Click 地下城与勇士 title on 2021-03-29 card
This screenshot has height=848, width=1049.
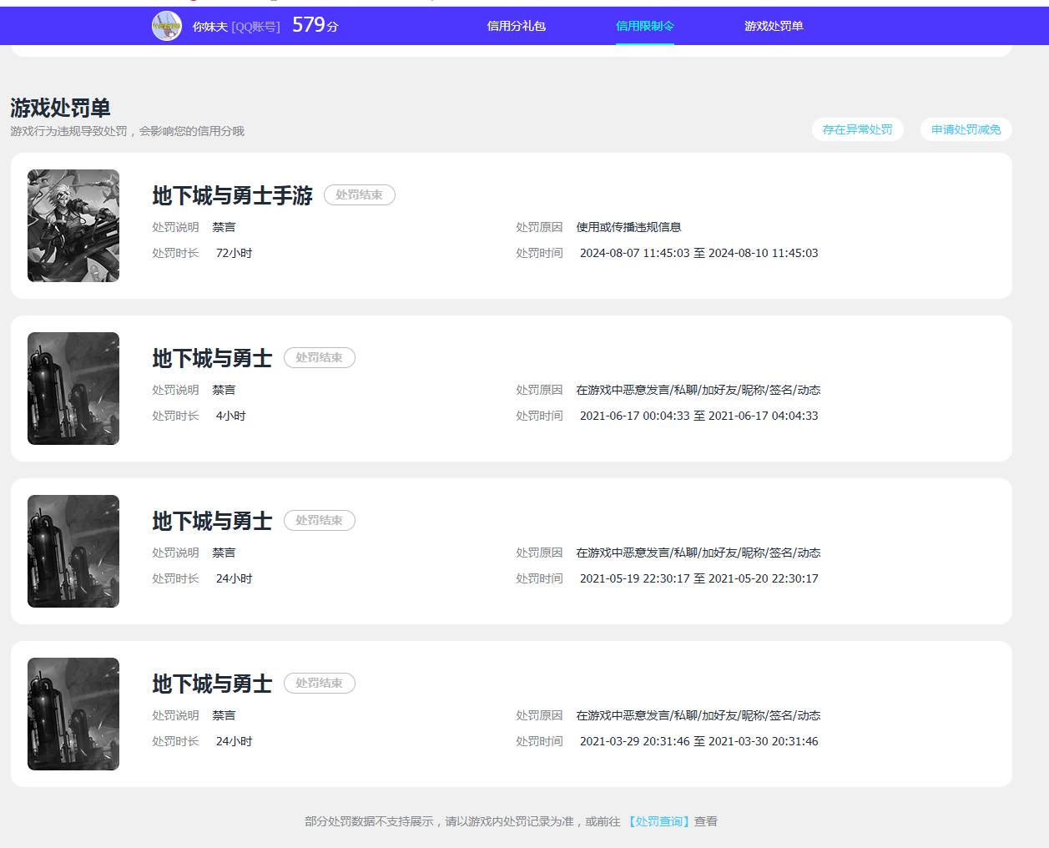tap(212, 684)
